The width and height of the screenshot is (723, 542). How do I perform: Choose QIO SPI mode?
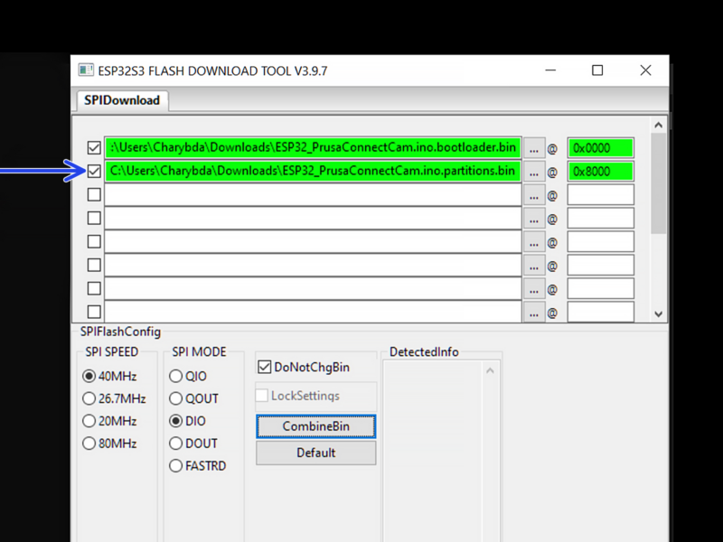176,376
